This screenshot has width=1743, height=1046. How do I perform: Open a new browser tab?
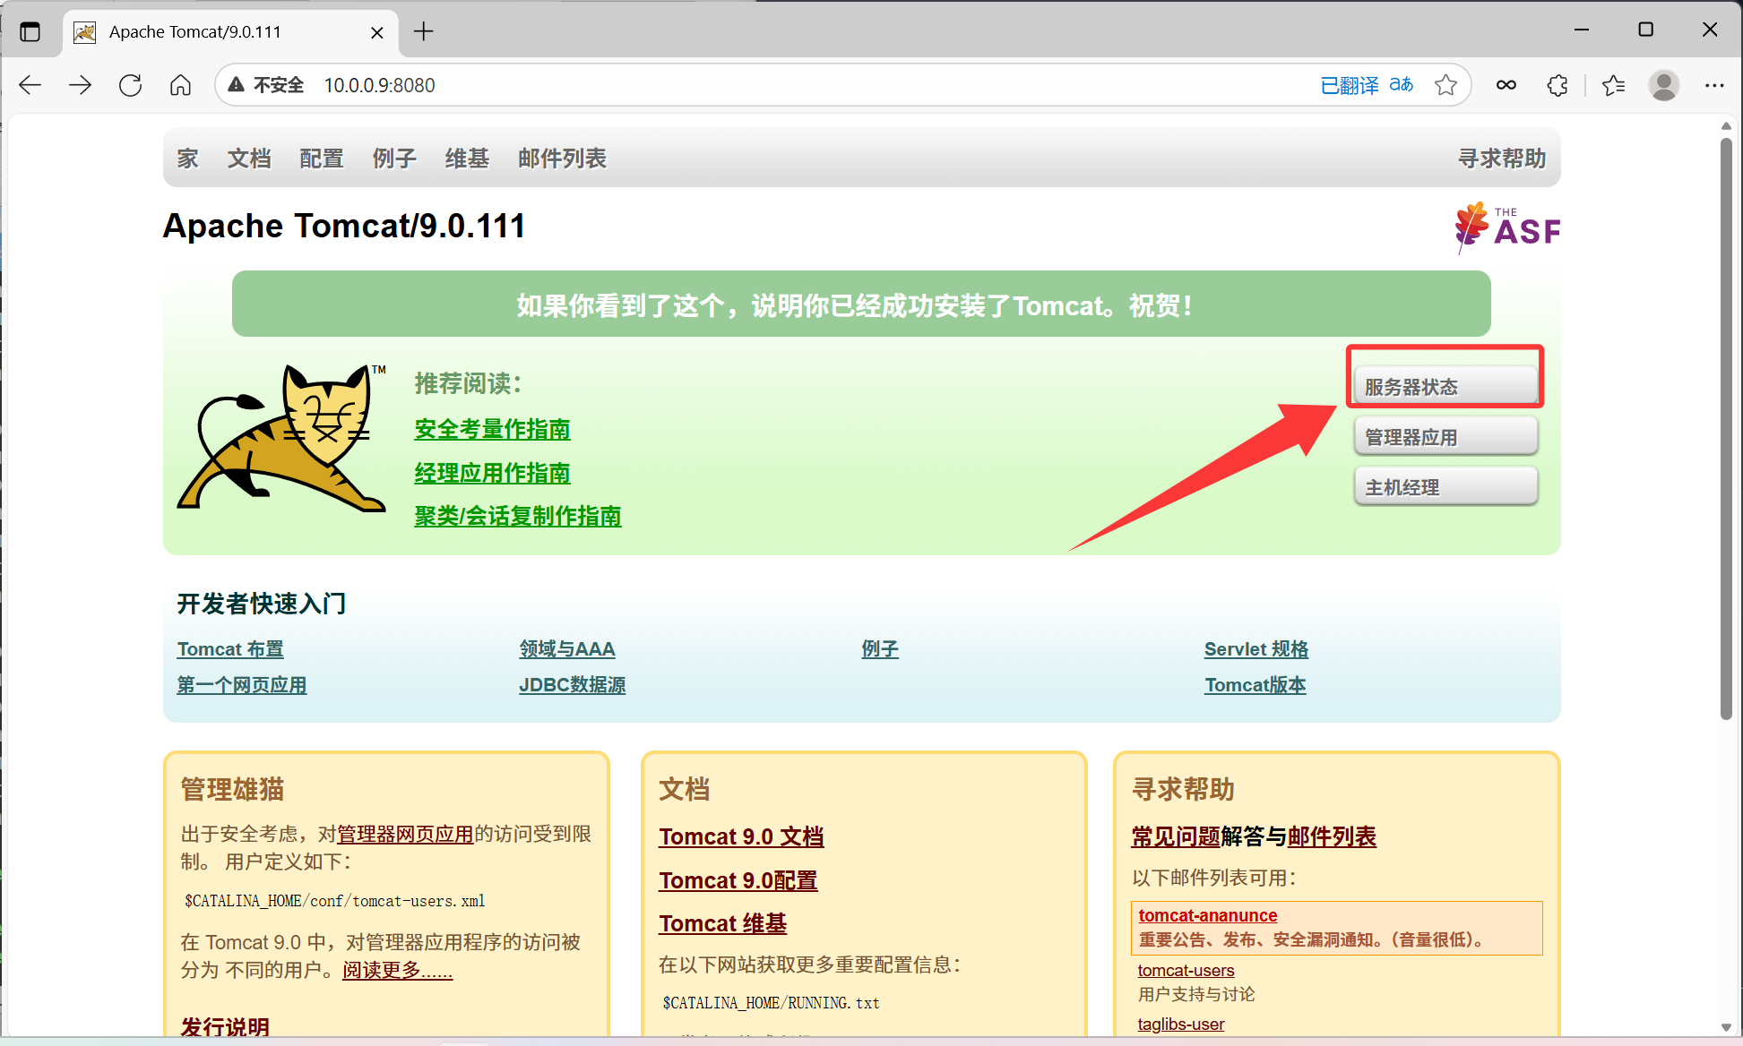pos(424,31)
